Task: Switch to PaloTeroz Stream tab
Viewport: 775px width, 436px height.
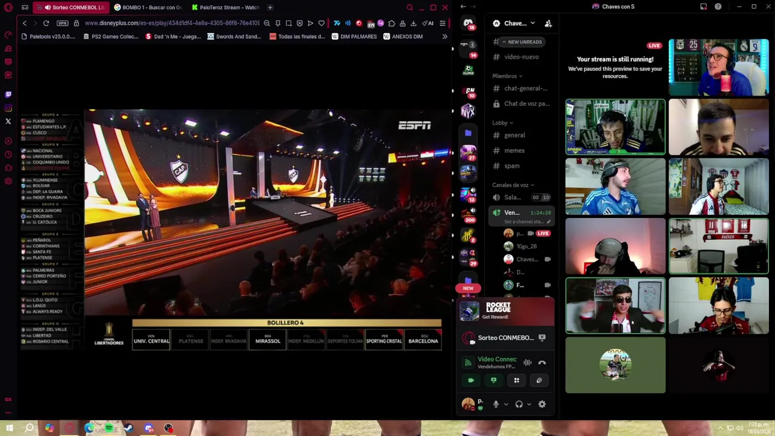Action: coord(225,7)
